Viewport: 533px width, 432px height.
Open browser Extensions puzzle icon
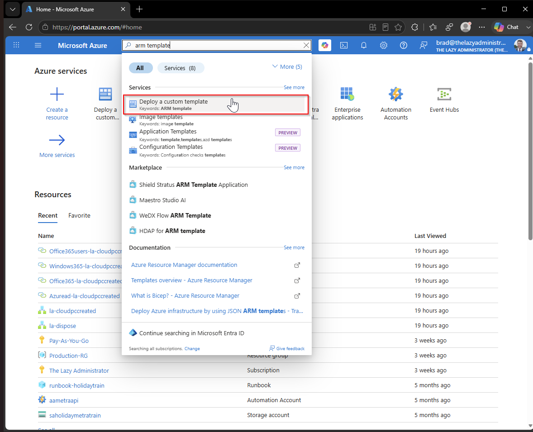point(414,27)
